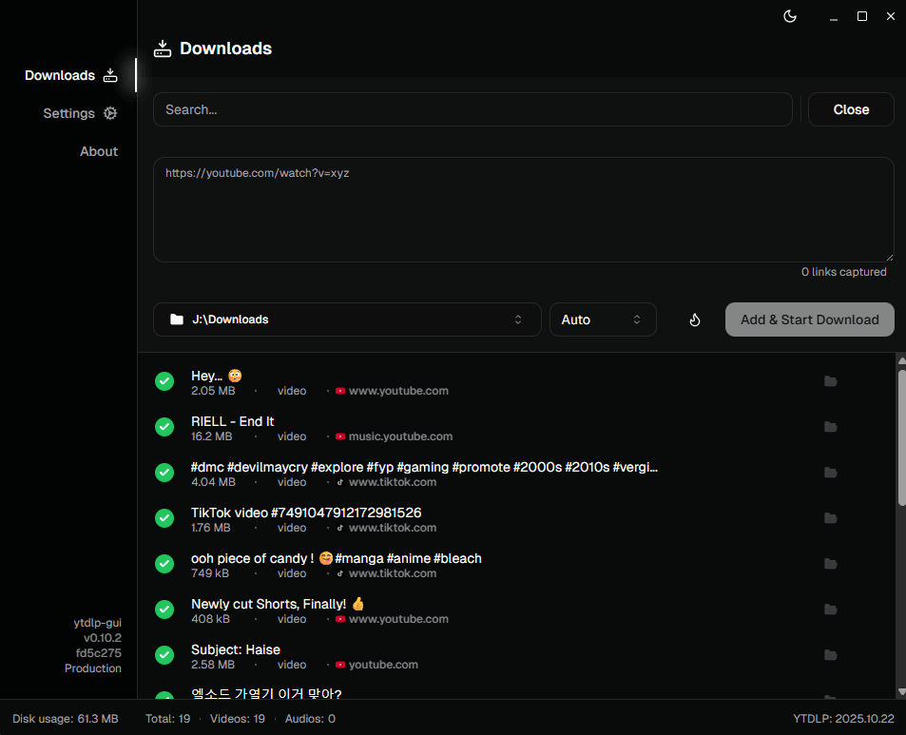This screenshot has height=735, width=906.
Task: Click green checkmark status of "RIELL - End It"
Action: click(x=164, y=427)
